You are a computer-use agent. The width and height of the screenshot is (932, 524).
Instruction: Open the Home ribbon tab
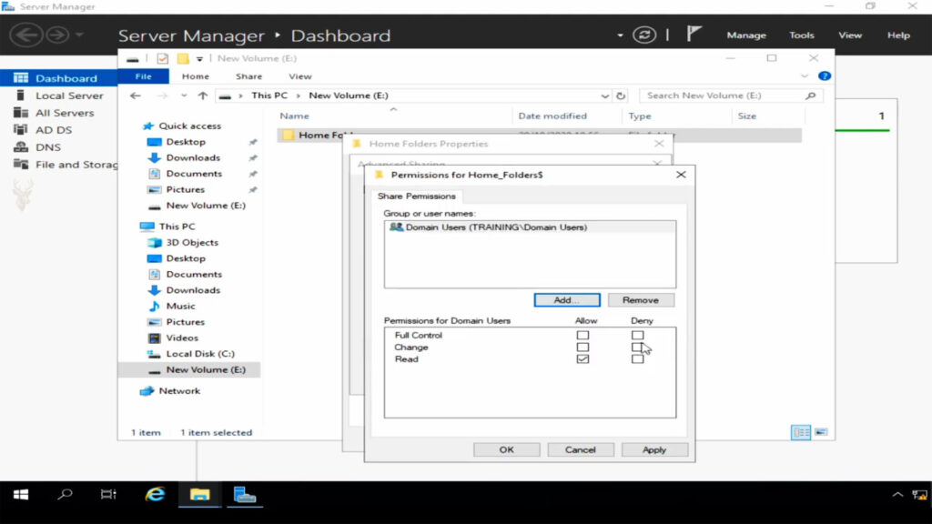196,76
